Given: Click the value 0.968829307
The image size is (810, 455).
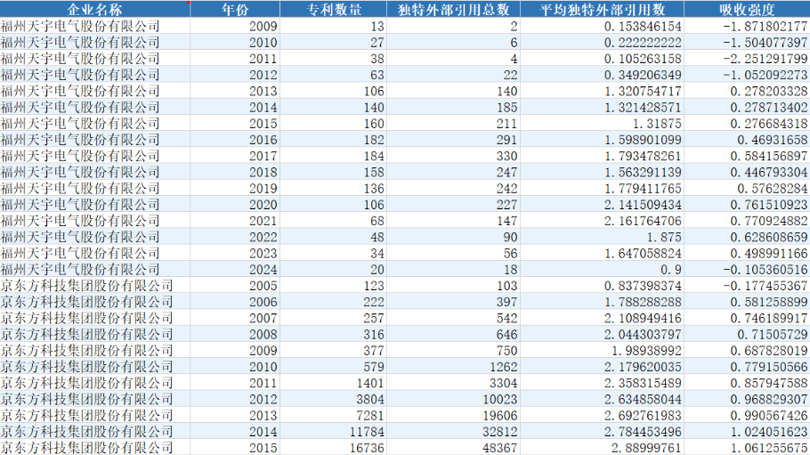Looking at the screenshot, I should point(747,399).
